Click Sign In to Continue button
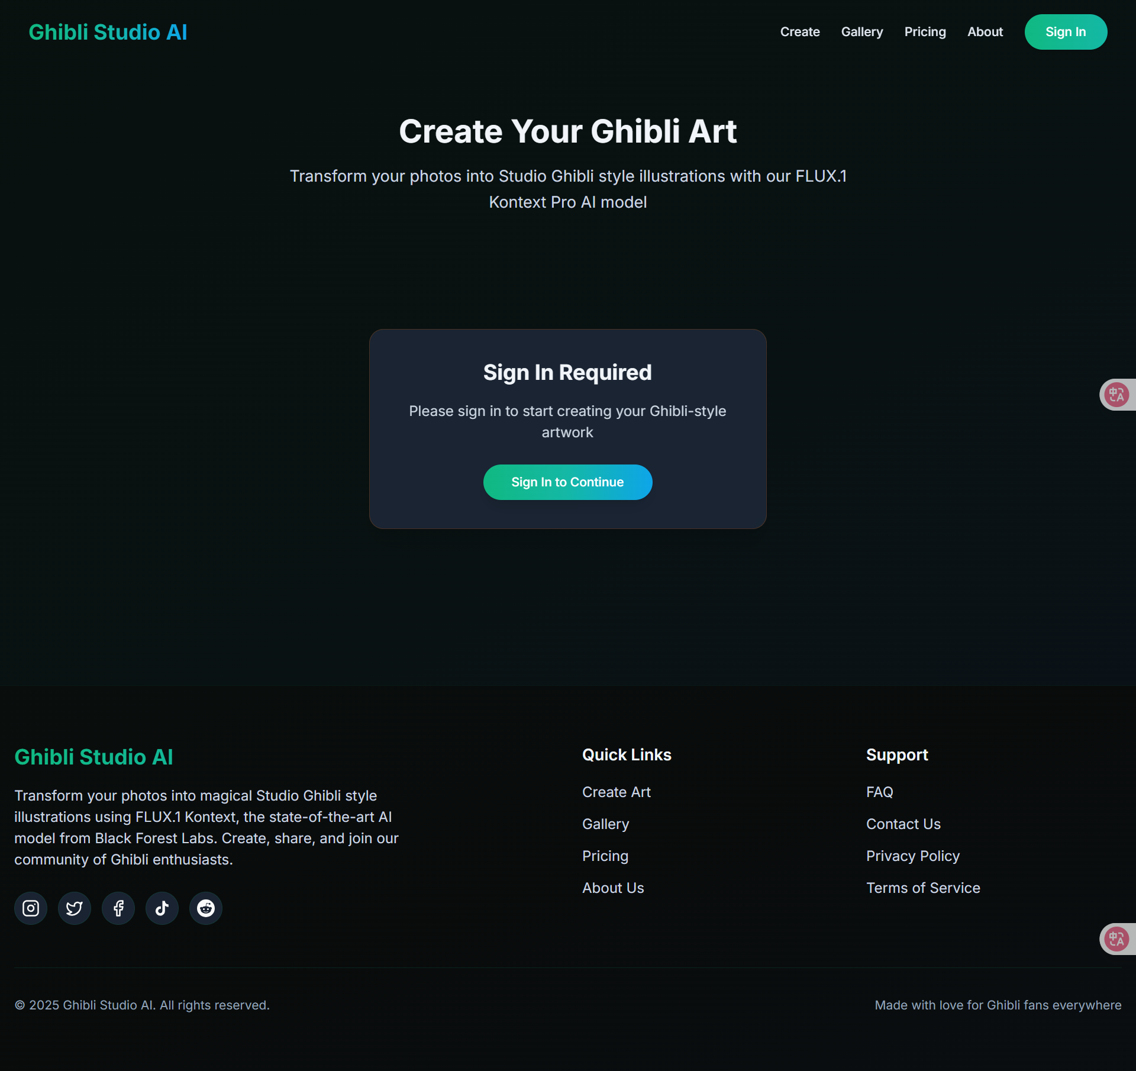The height and width of the screenshot is (1071, 1136). (567, 482)
